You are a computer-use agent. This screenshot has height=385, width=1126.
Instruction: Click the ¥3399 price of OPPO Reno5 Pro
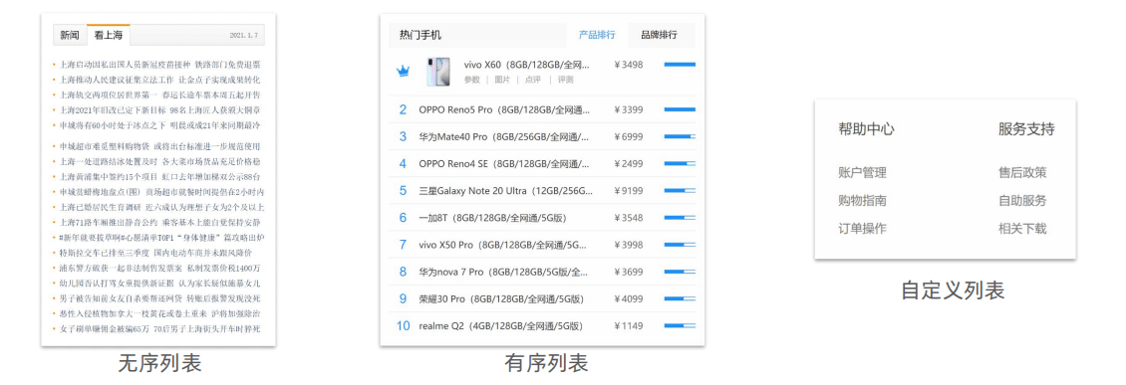point(629,109)
